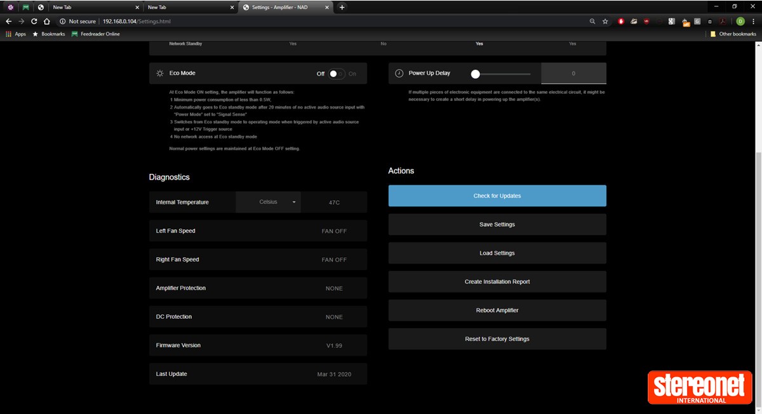Click the Right Fan Speed FAN OFF value
762x414 pixels.
coord(334,260)
